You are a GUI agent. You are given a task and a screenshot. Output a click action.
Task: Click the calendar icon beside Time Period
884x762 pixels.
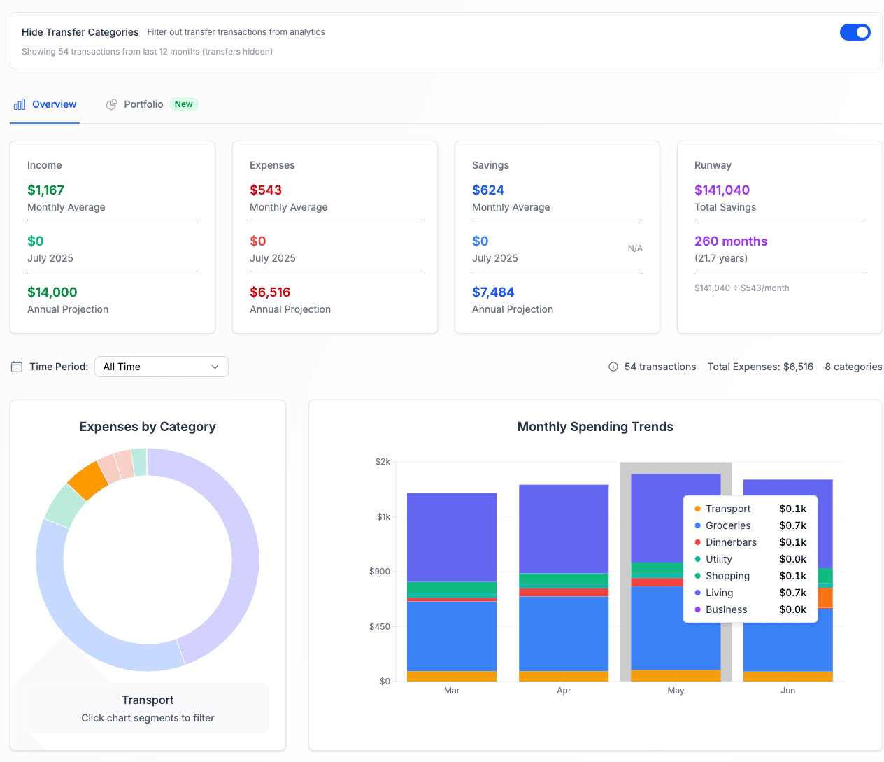click(x=17, y=367)
